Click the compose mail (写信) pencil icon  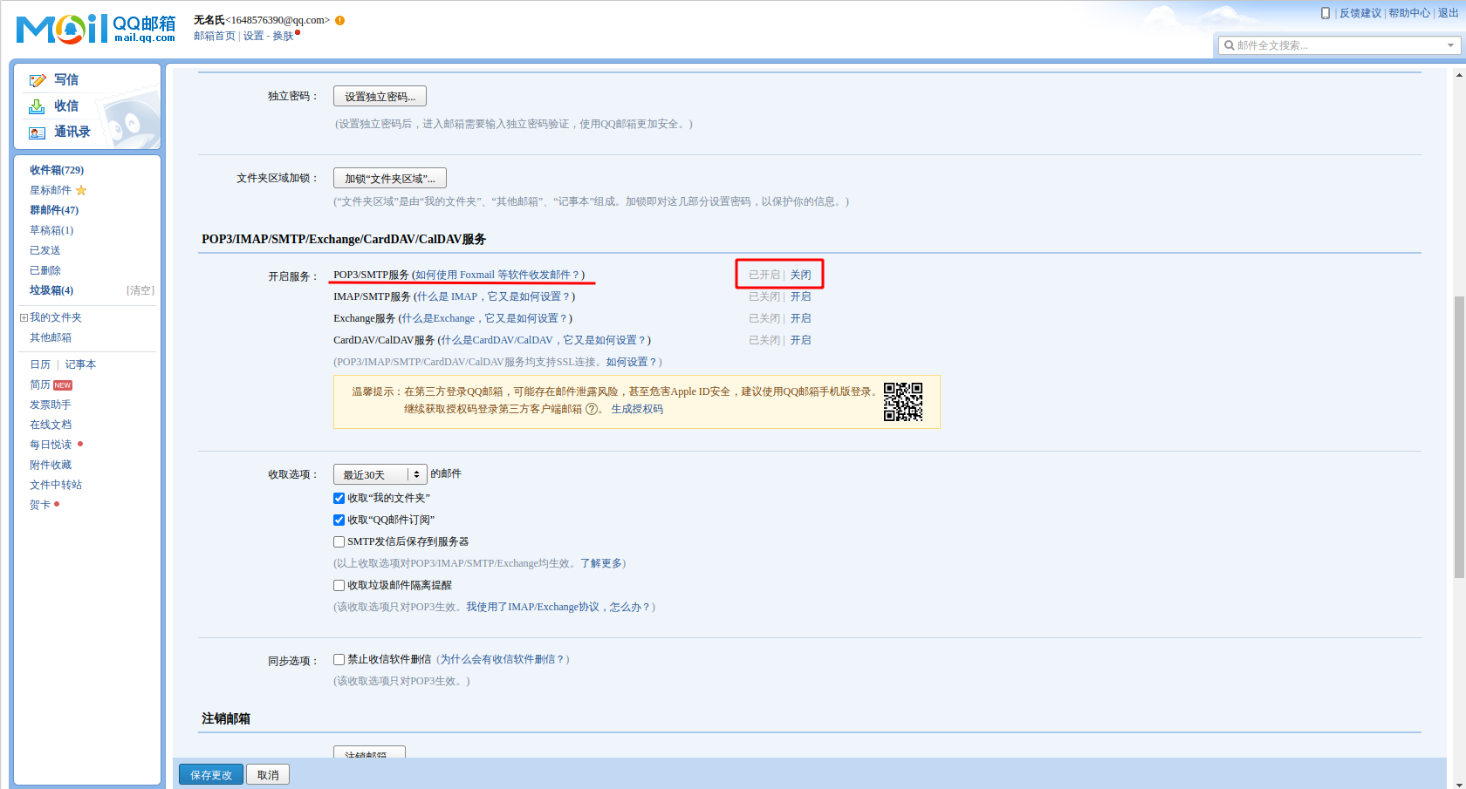click(37, 79)
